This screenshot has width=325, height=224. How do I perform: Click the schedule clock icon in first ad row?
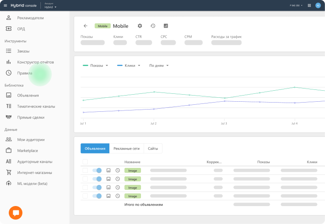[x=118, y=170]
